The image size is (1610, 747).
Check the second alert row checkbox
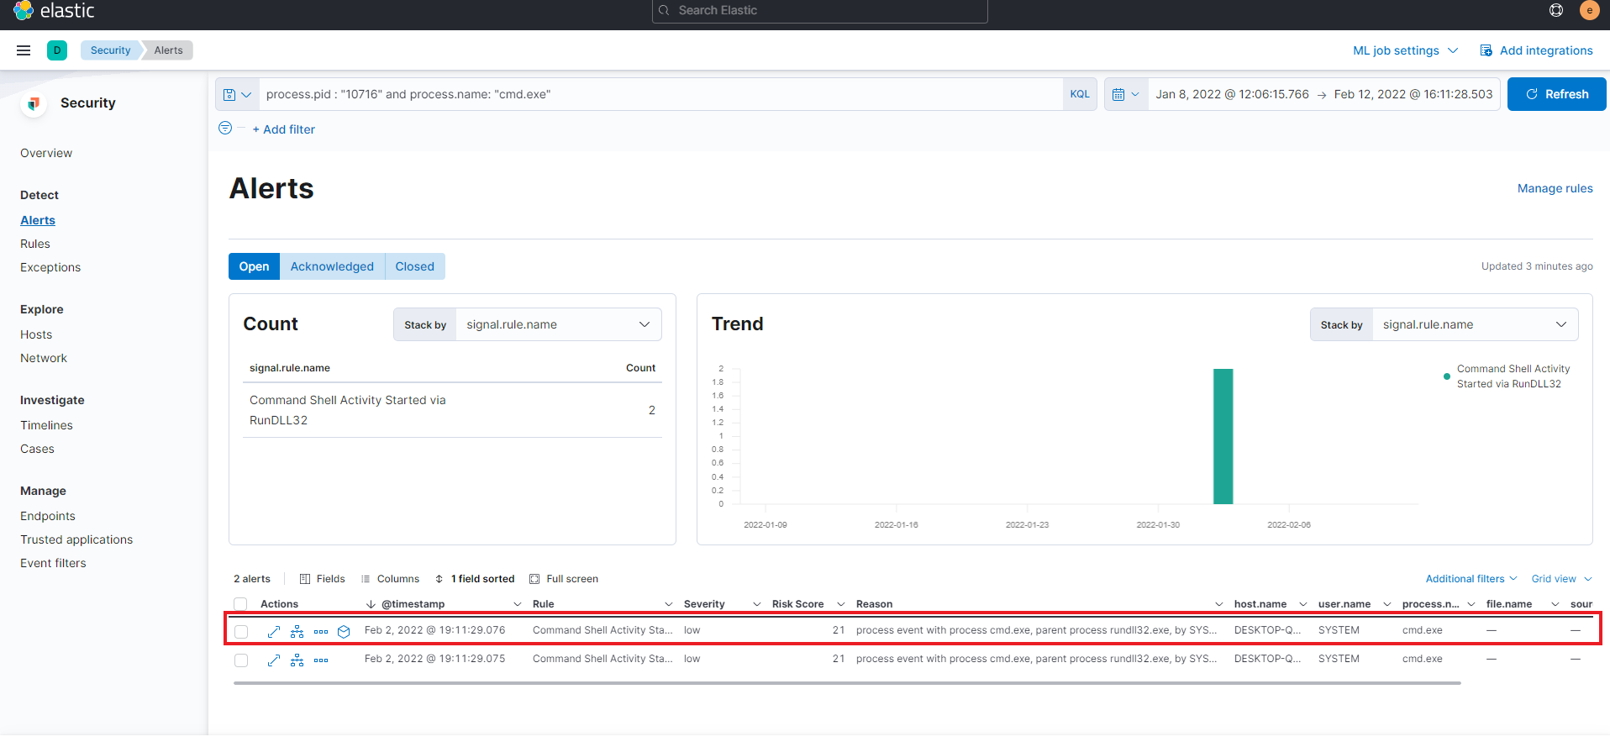point(241,660)
